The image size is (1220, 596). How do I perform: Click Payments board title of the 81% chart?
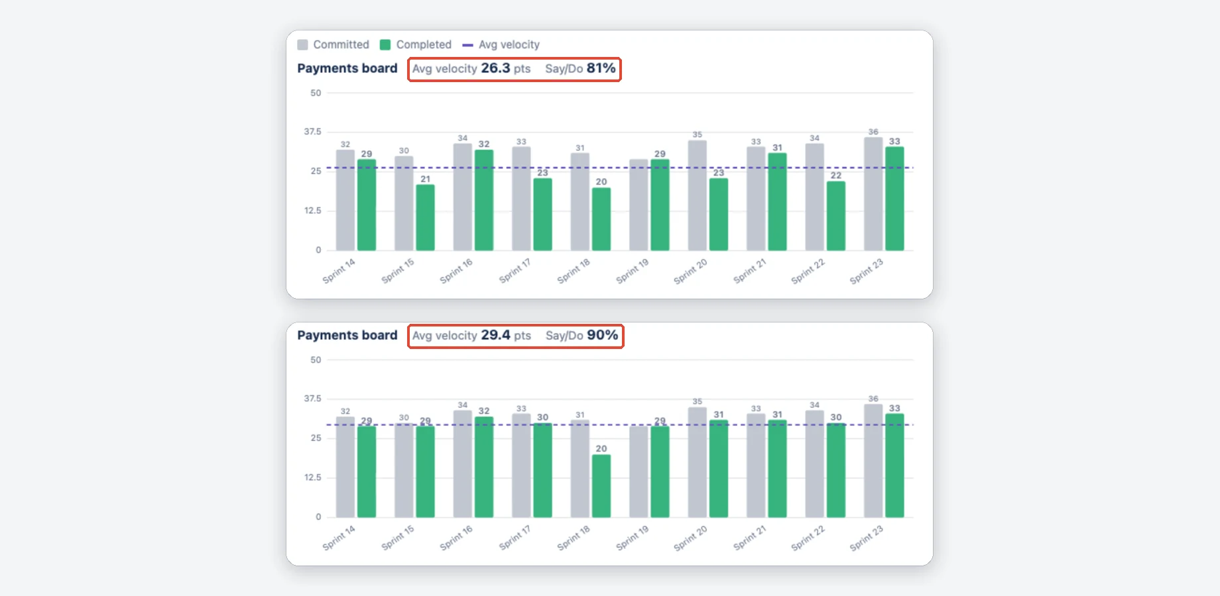pos(347,68)
